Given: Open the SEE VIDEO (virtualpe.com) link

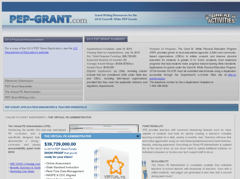Looking at the screenshot, I should point(25,164).
